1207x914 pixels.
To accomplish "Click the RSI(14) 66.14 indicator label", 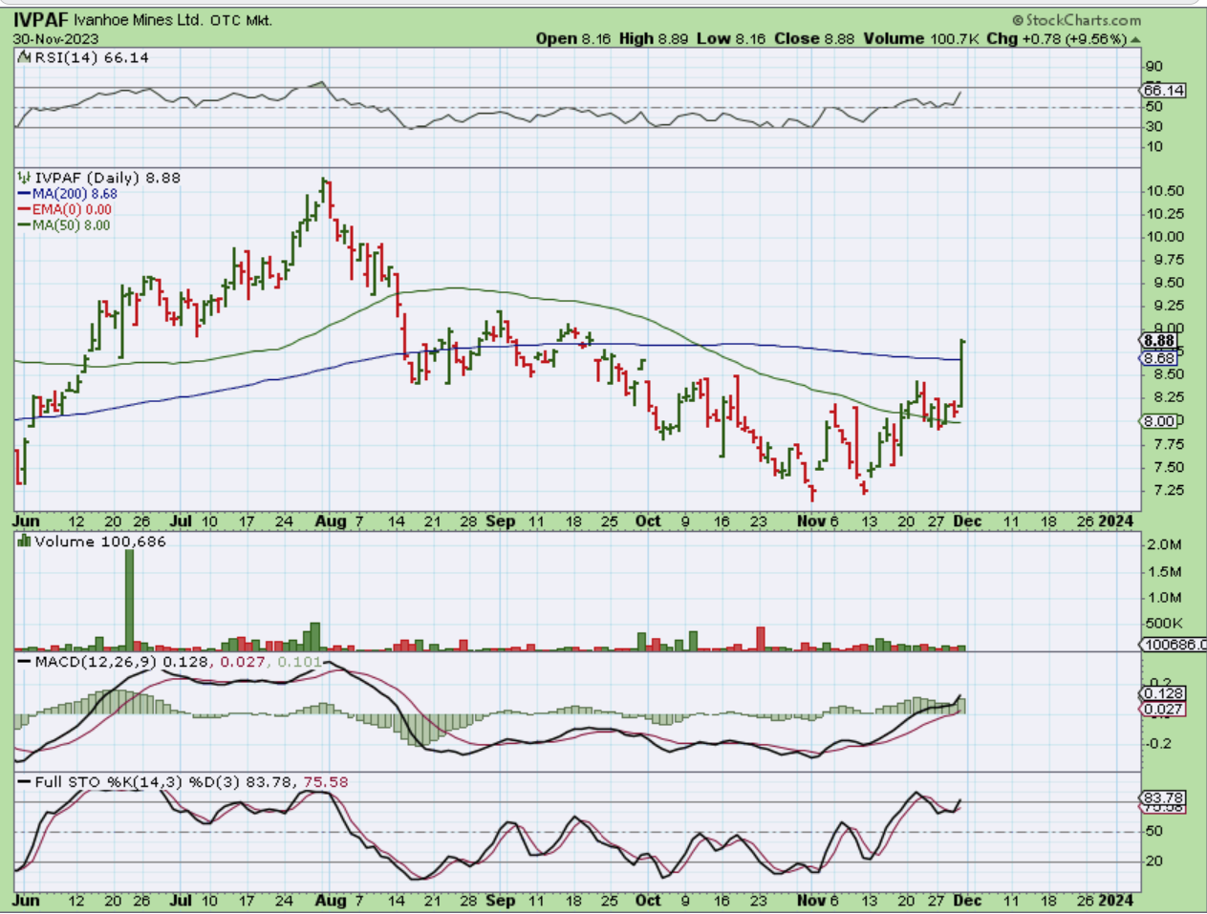I will point(92,58).
